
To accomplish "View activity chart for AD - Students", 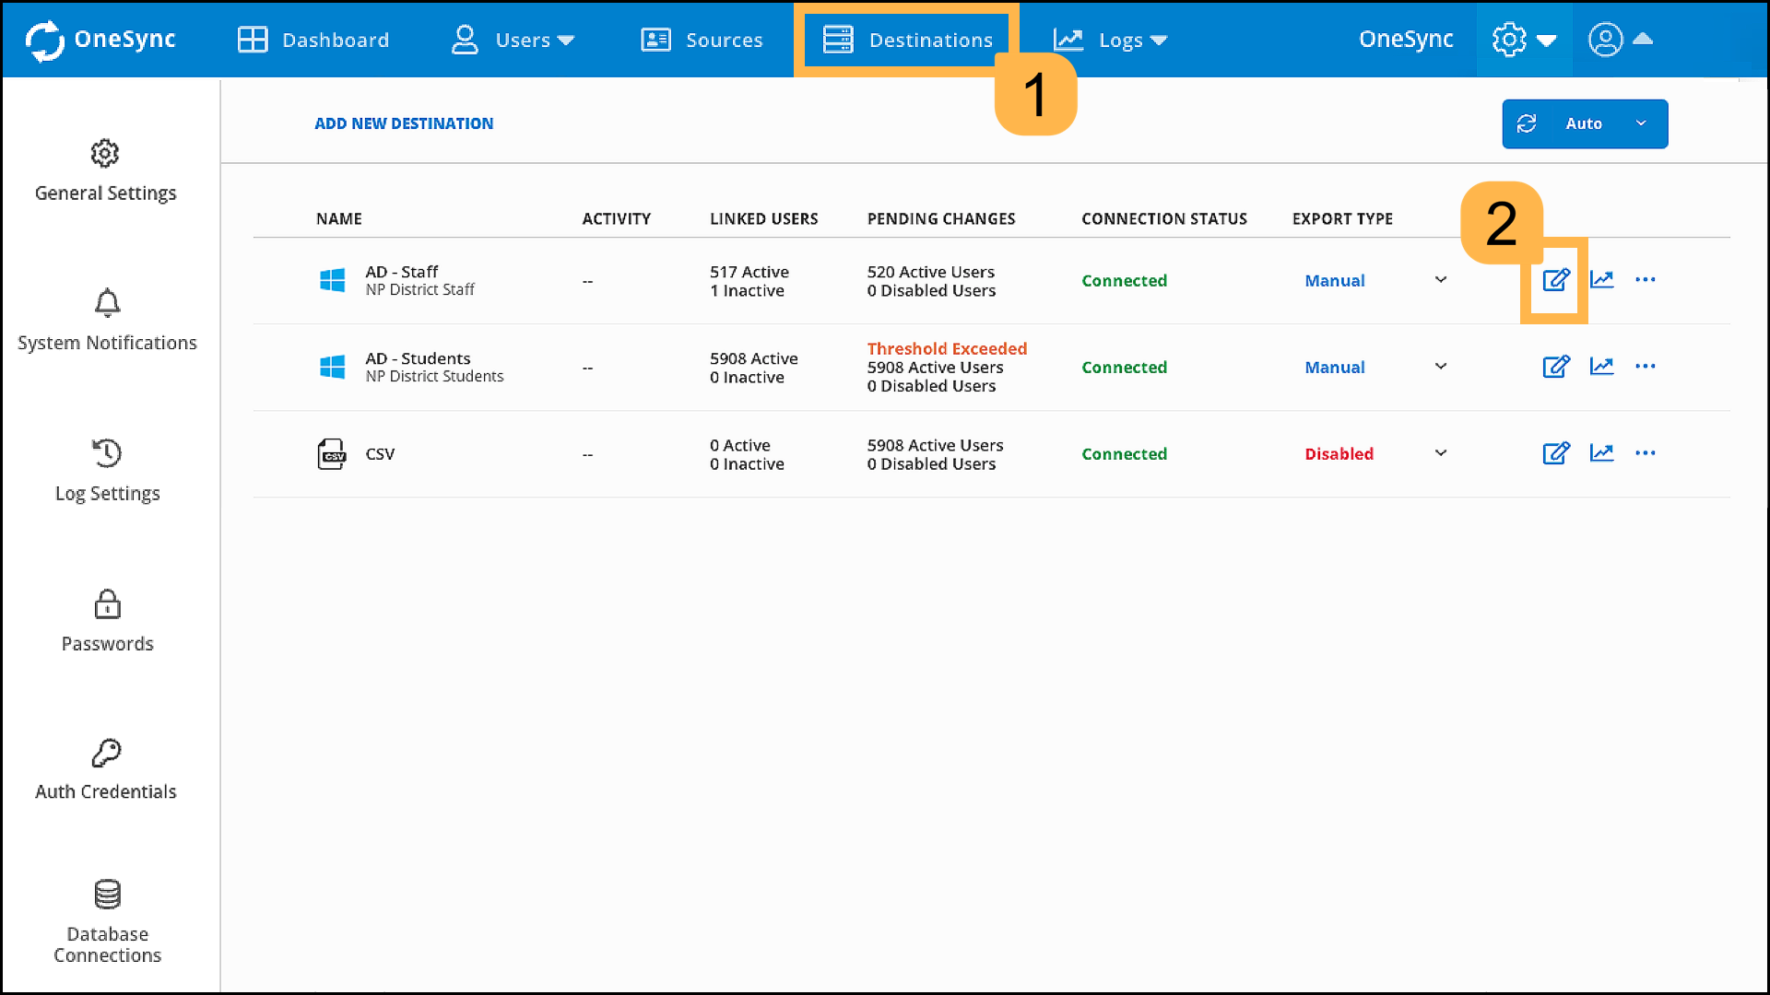I will coord(1602,366).
